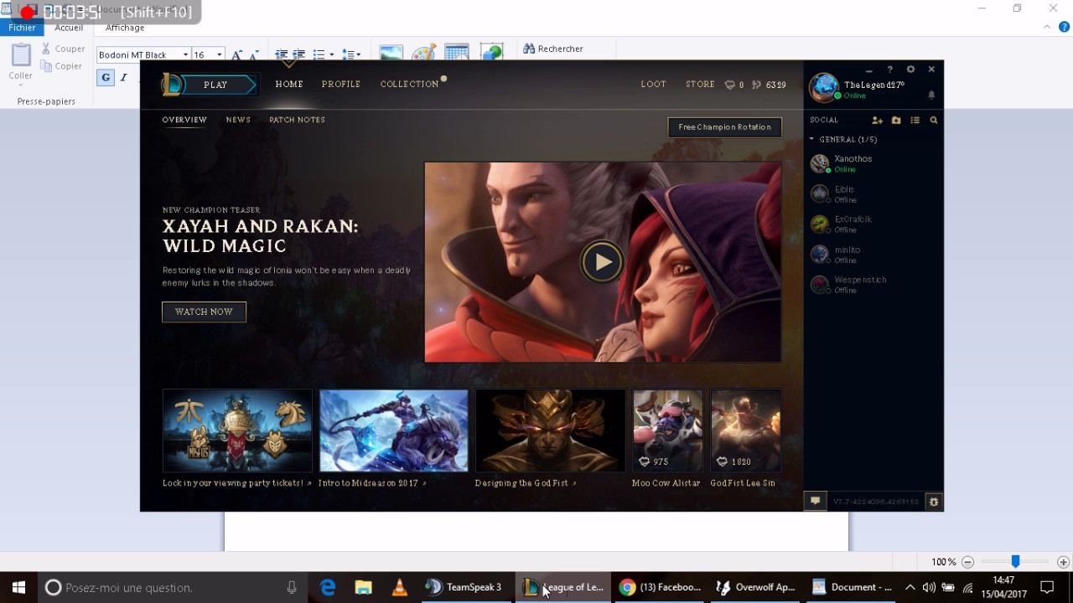Image resolution: width=1073 pixels, height=603 pixels.
Task: Insert Paint drawing icon in WordPad
Action: (x=423, y=53)
